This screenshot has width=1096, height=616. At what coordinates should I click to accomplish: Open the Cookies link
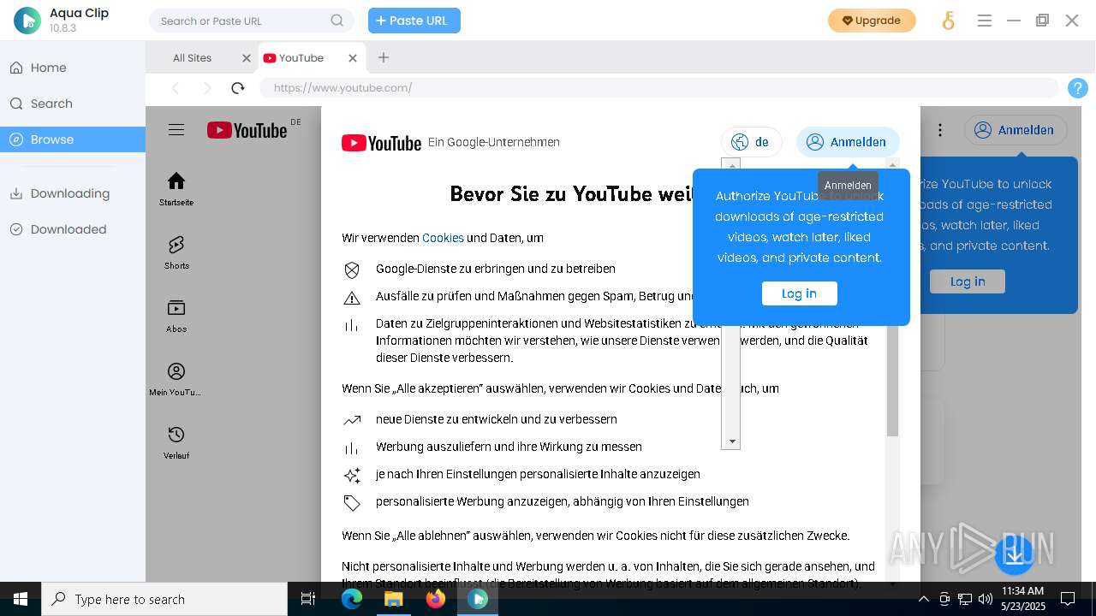click(x=443, y=238)
